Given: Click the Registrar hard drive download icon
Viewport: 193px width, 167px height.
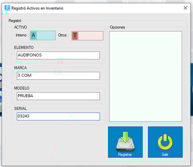Looking at the screenshot, I should click(x=125, y=141).
